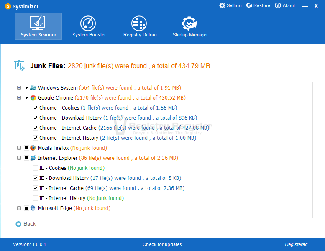Uncheck Chrome - Internet Cache checkbox
Screen dimensions: 325x251
pos(35,128)
